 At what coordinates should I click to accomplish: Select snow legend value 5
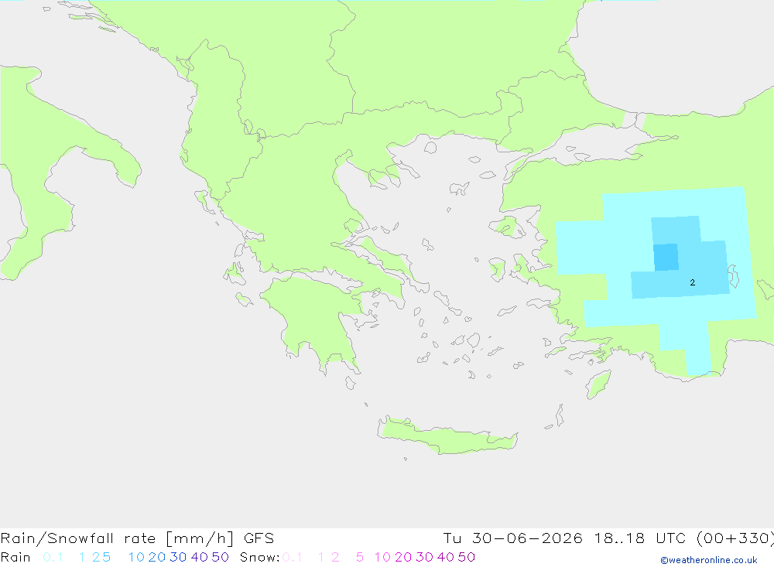(360, 557)
